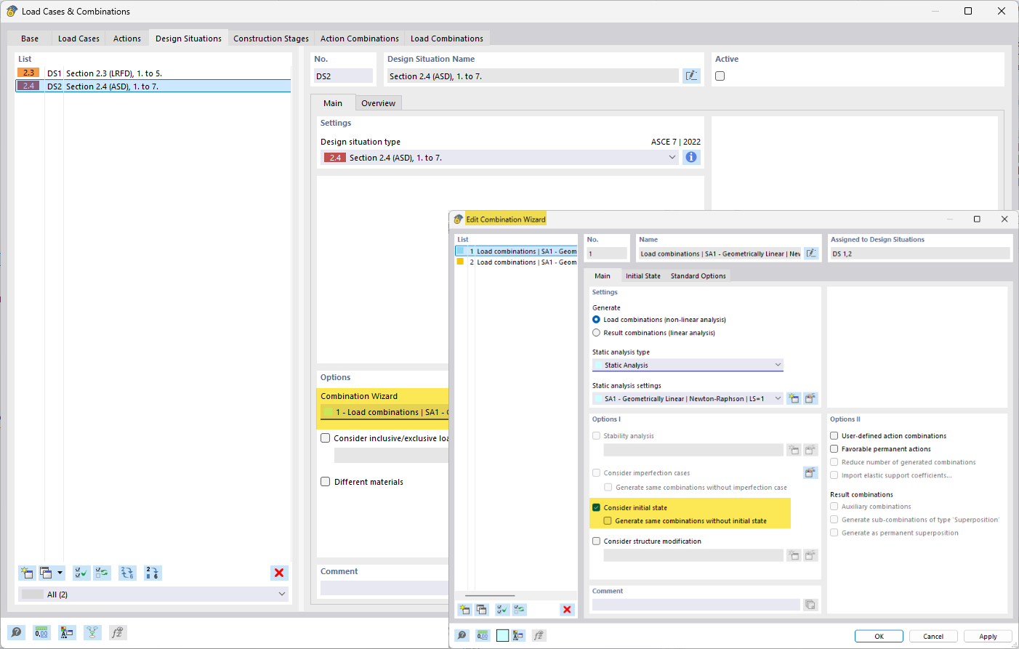Enable 'Generate same combinations without initial state'

[608, 520]
